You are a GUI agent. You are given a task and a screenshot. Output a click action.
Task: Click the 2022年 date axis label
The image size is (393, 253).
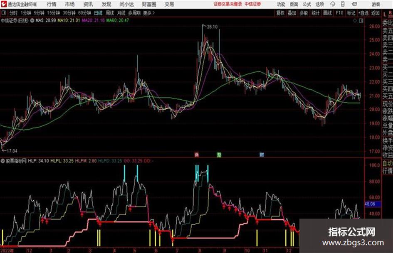click(x=7, y=251)
